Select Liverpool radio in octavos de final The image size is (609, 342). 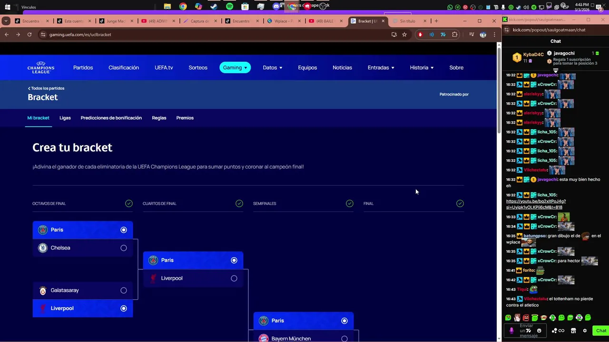[124, 308]
